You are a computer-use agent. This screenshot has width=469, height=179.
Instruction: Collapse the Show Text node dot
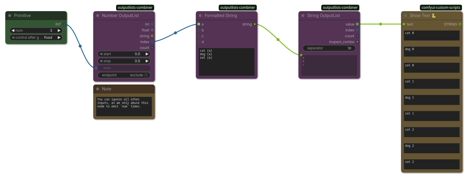click(405, 16)
